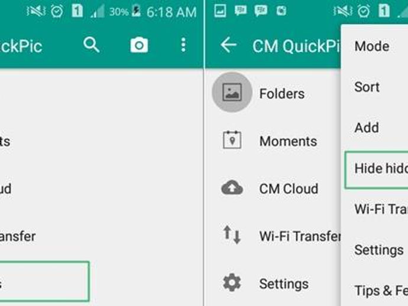Open the camera from the toolbar
This screenshot has height=306, width=408.
tap(139, 45)
